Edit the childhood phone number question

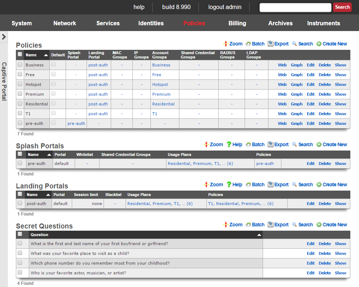point(311,263)
